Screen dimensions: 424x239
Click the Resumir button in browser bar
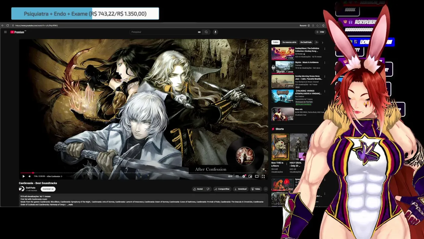305,26
